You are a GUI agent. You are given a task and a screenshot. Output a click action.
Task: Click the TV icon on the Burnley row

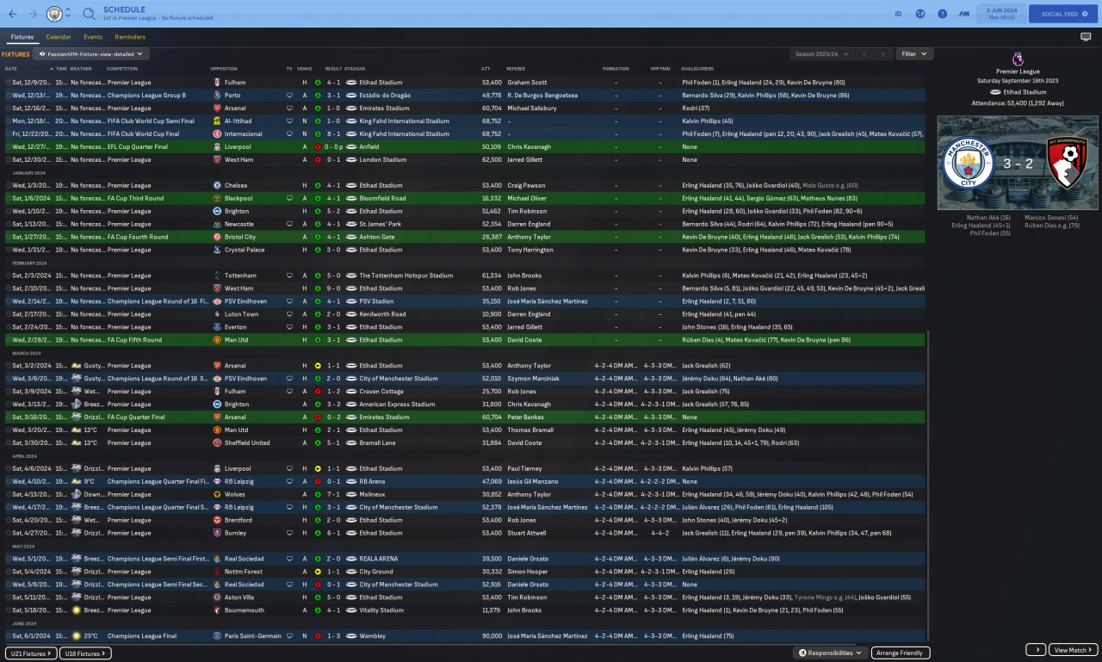point(289,533)
